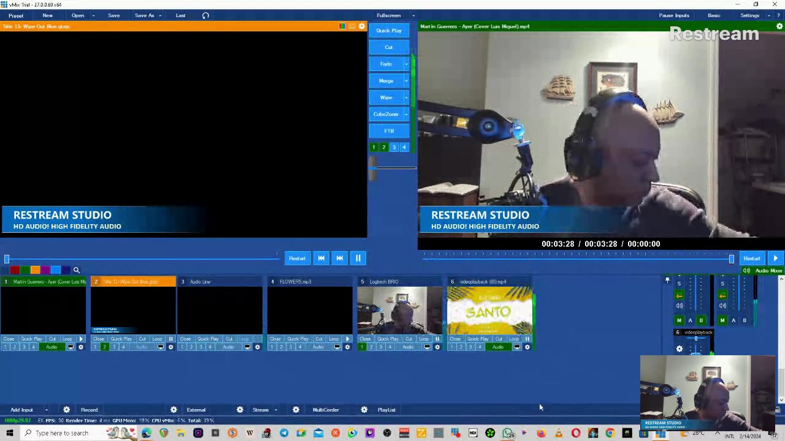Expand the Wipe transition dropdown arrow
Image resolution: width=785 pixels, height=441 pixels.
(406, 97)
